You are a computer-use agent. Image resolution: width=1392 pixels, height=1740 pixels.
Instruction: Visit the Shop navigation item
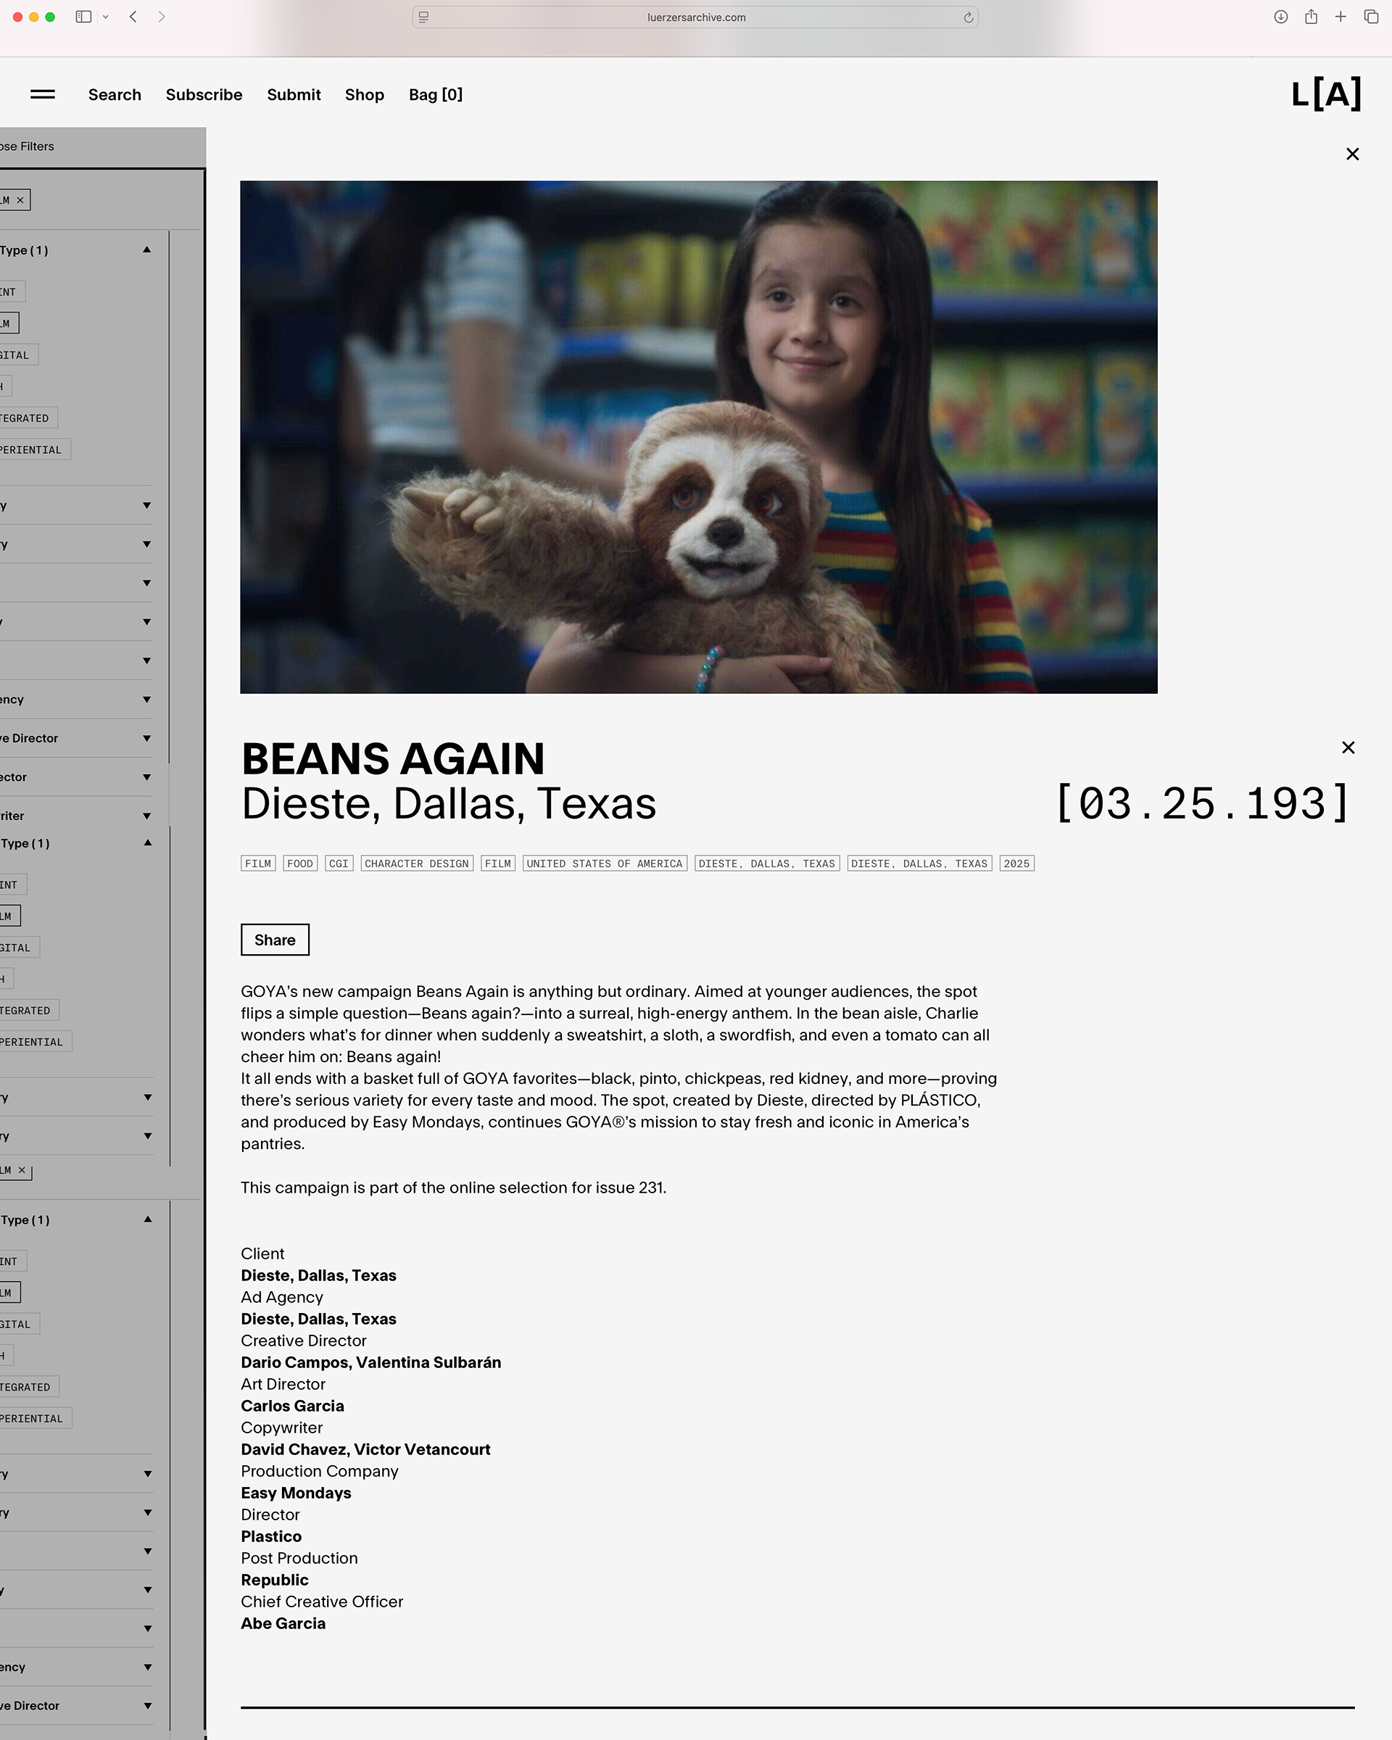(365, 94)
